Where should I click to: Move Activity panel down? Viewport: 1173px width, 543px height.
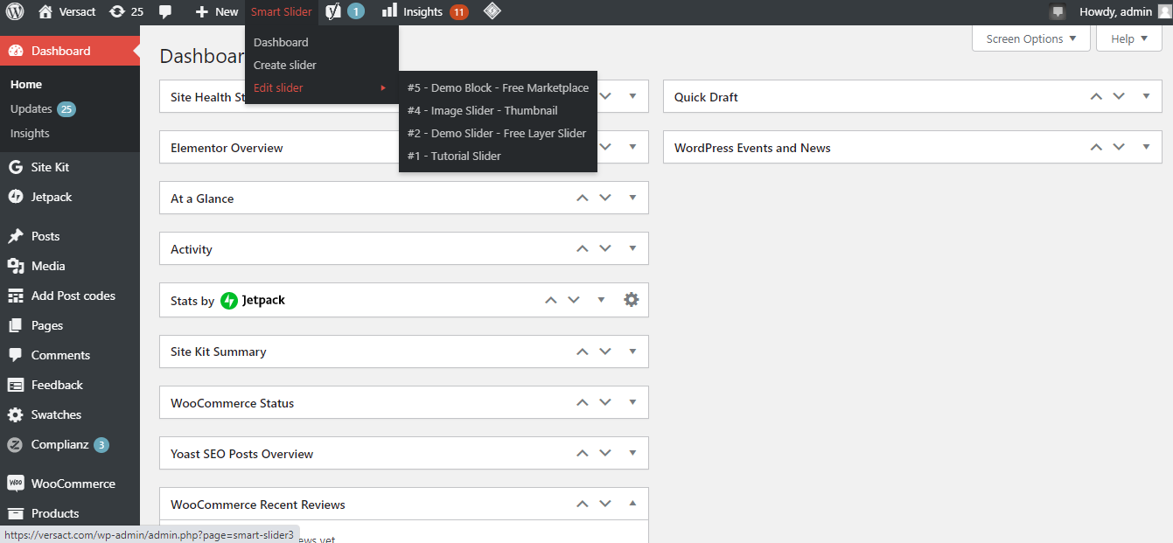[x=605, y=248]
